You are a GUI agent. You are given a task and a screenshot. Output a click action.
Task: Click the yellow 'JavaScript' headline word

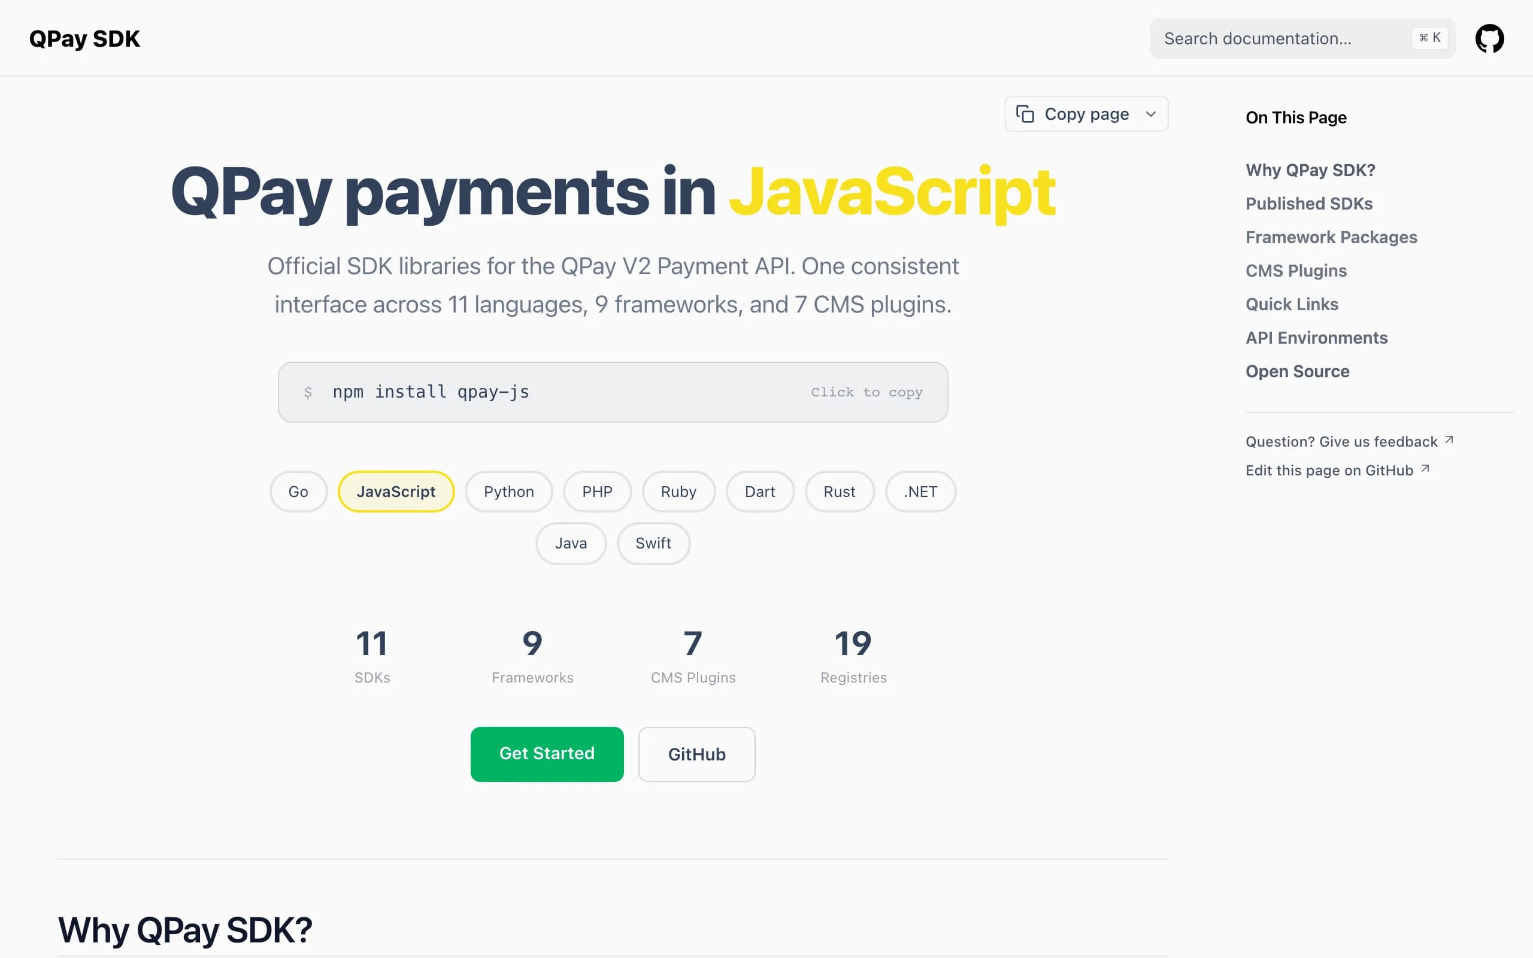pyautogui.click(x=892, y=192)
